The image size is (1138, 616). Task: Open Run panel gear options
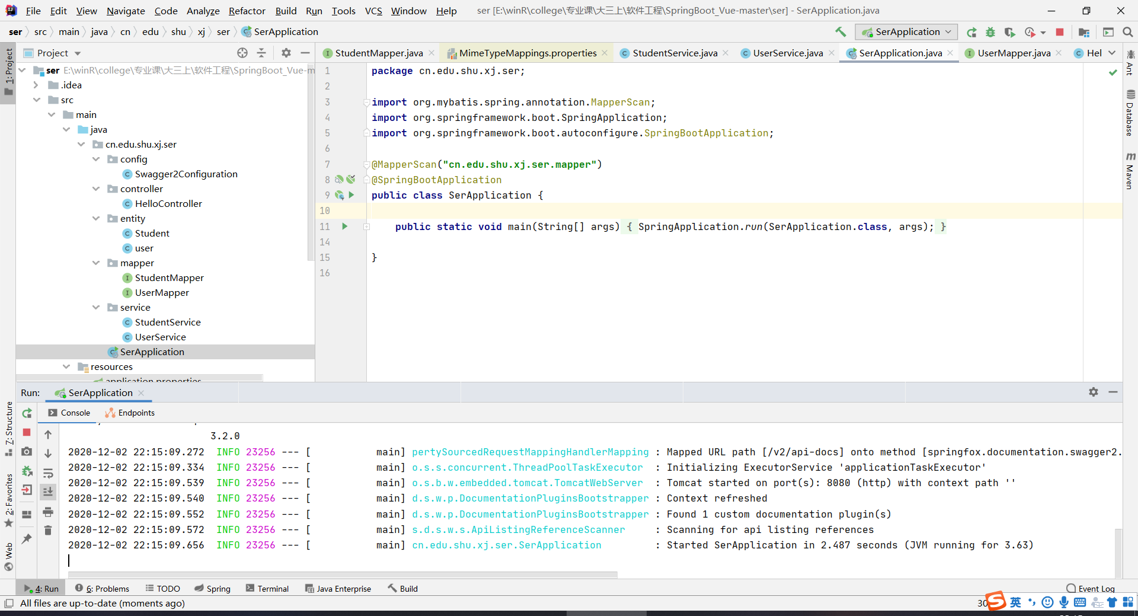1094,392
